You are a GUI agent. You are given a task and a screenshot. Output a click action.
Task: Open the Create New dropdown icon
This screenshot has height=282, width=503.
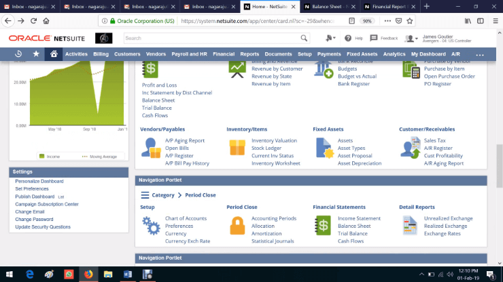[x=330, y=38]
